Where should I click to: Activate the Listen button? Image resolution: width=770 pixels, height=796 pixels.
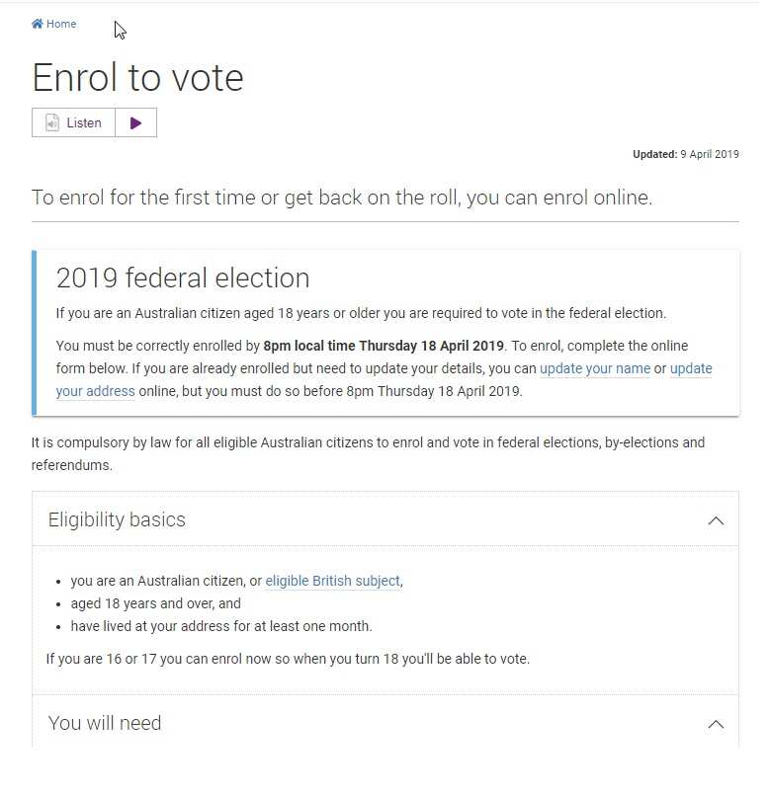pyautogui.click(x=74, y=122)
